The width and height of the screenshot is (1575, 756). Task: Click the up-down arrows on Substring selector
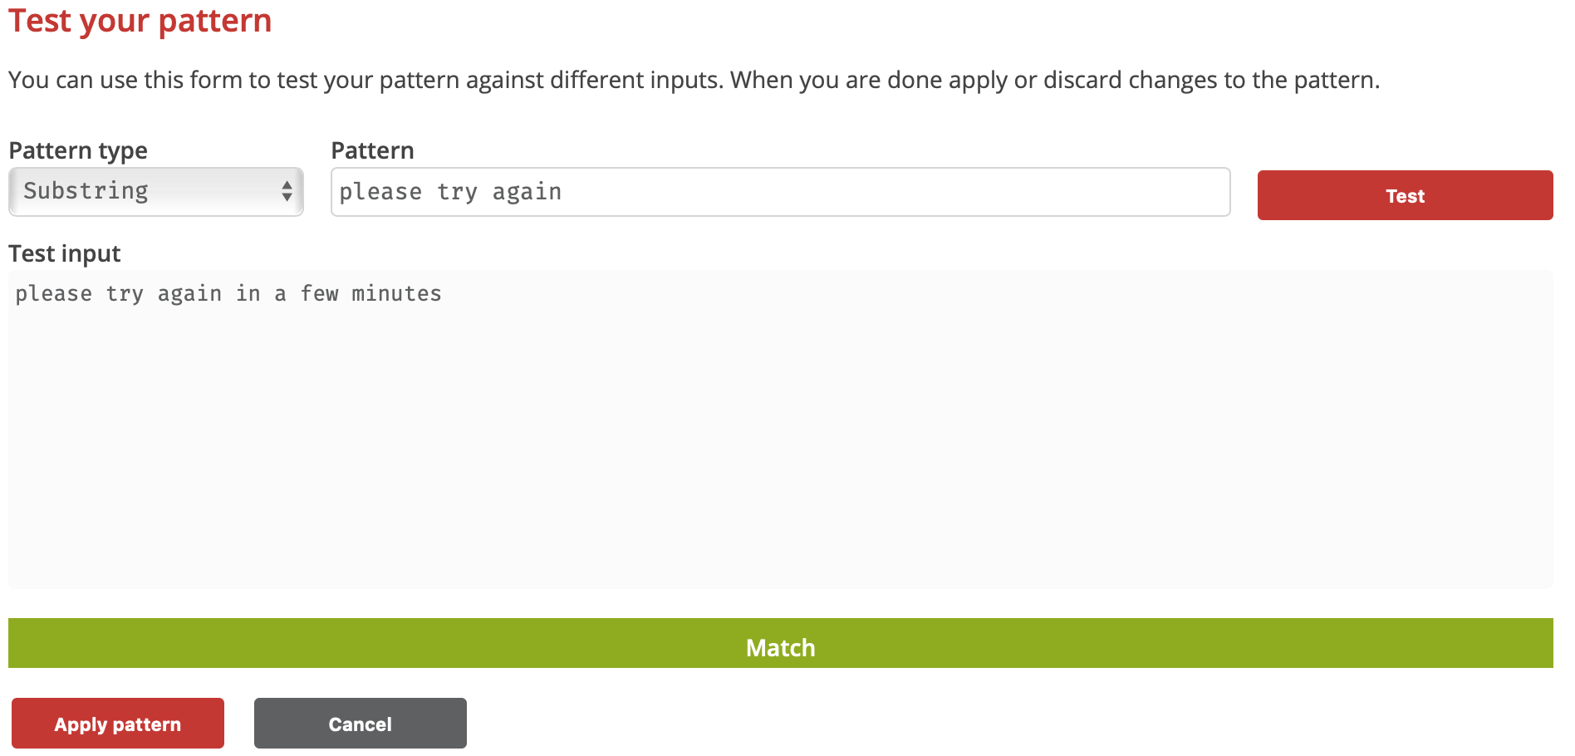click(287, 192)
